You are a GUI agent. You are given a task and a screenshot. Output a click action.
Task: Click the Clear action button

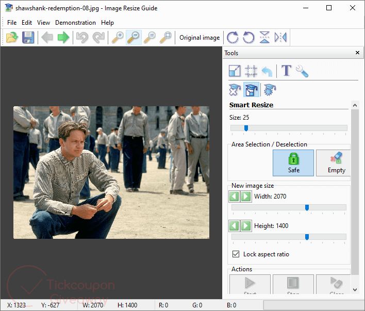(x=334, y=285)
